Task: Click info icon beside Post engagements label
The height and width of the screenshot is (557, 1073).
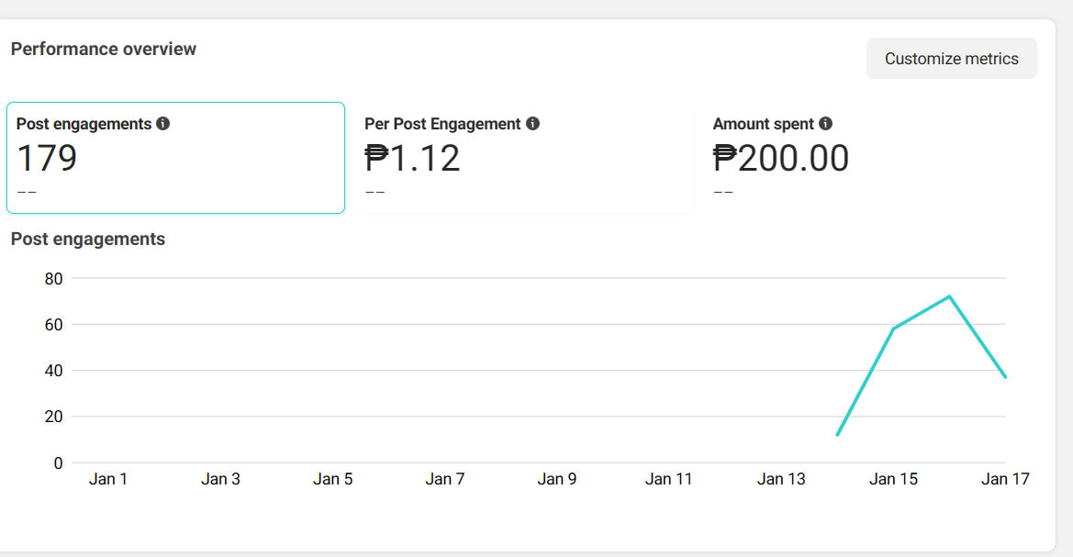Action: point(163,124)
